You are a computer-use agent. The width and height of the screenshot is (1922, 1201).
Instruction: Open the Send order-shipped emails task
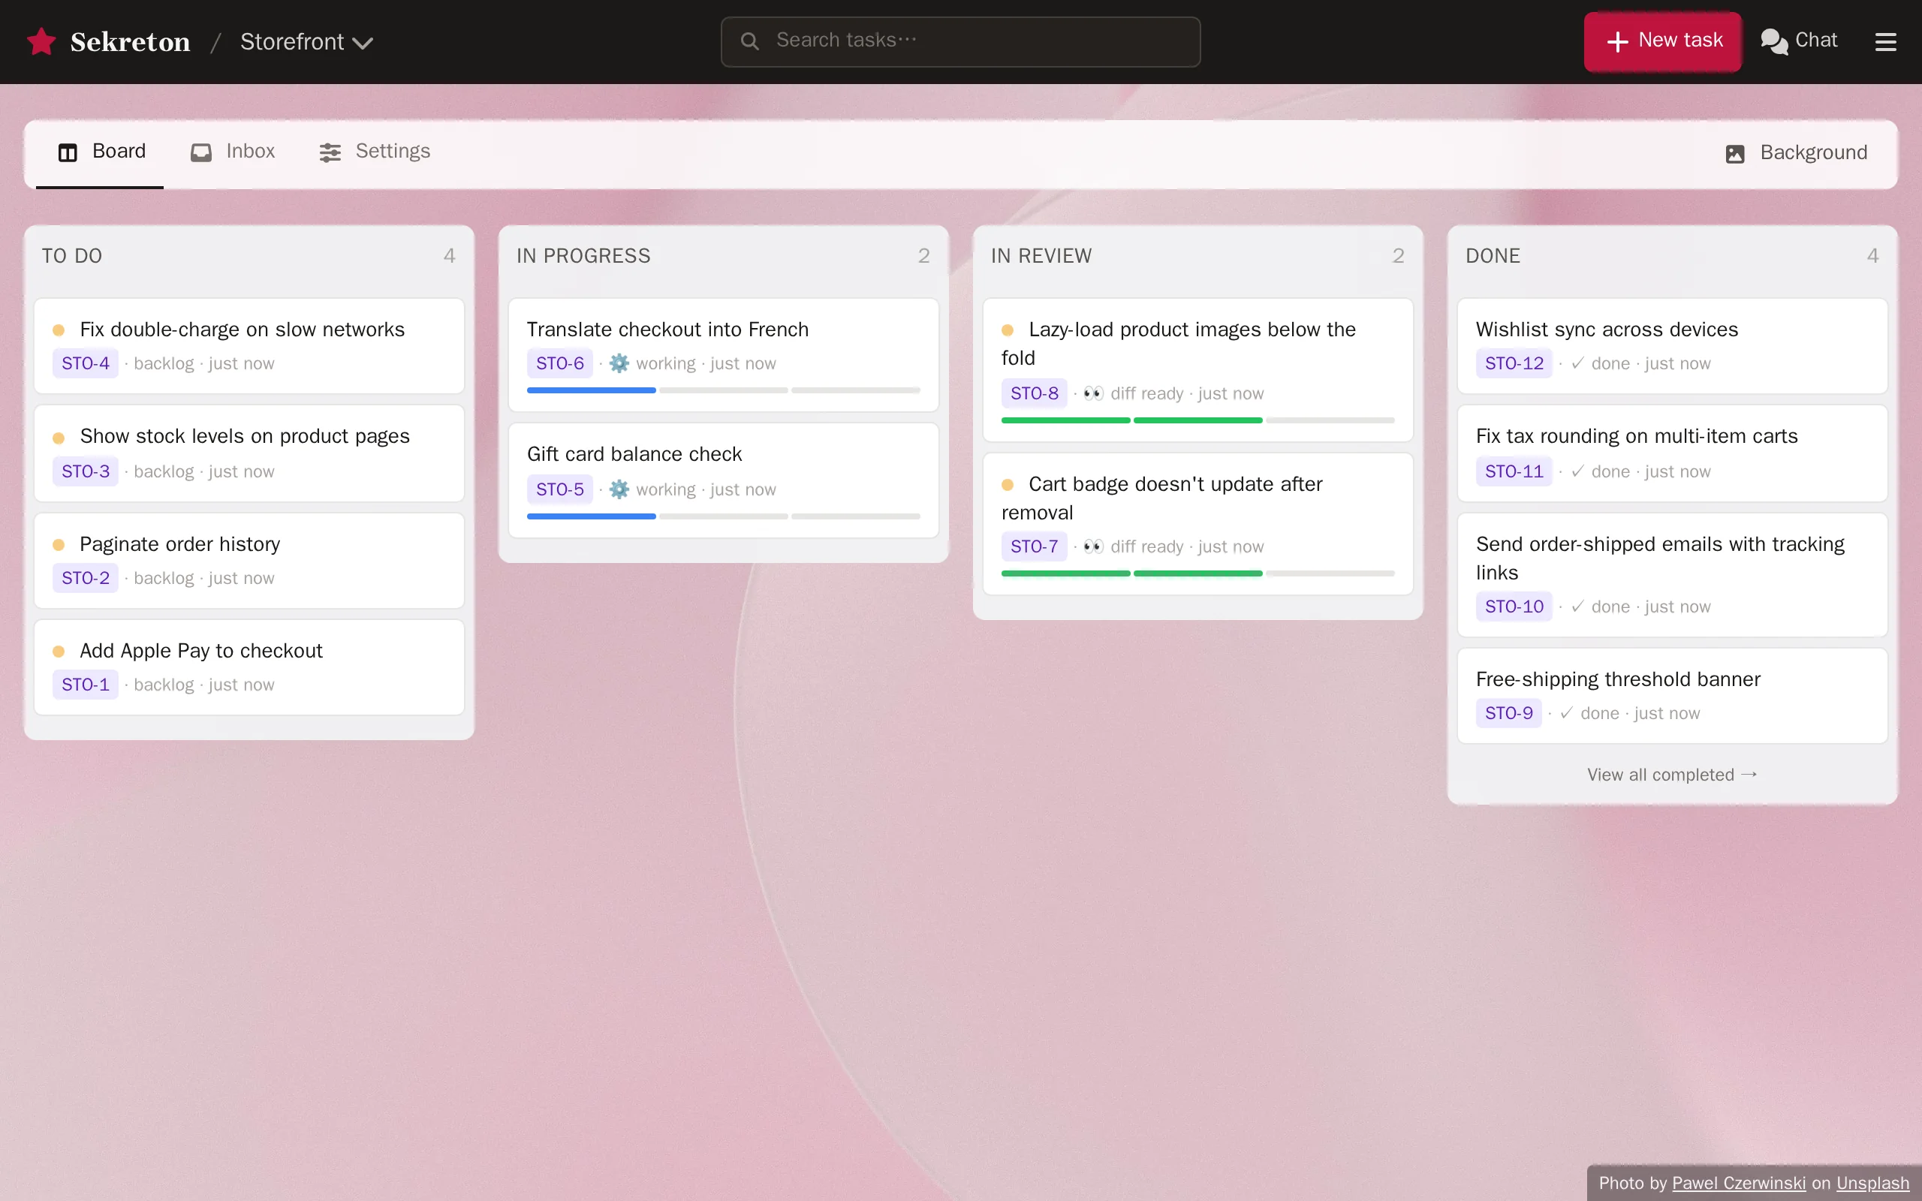(1672, 575)
